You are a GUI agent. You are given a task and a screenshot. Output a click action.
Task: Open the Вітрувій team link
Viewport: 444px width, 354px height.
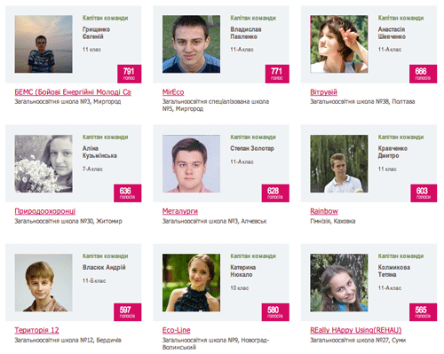[323, 92]
